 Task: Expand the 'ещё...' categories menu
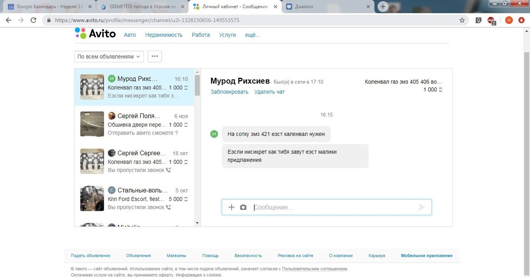(253, 35)
